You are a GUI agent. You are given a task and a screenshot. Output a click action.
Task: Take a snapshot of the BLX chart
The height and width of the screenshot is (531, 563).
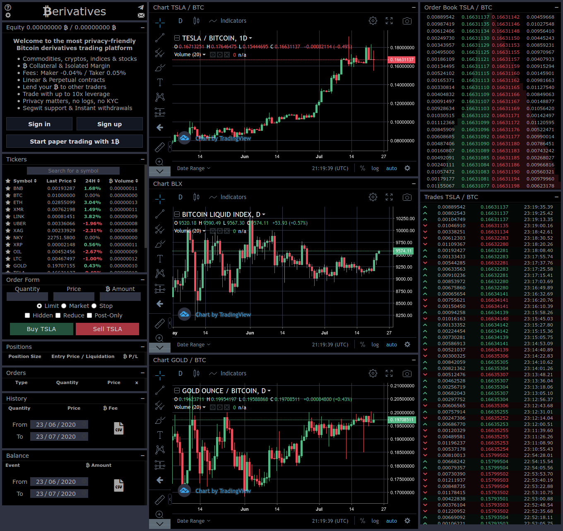(x=407, y=197)
